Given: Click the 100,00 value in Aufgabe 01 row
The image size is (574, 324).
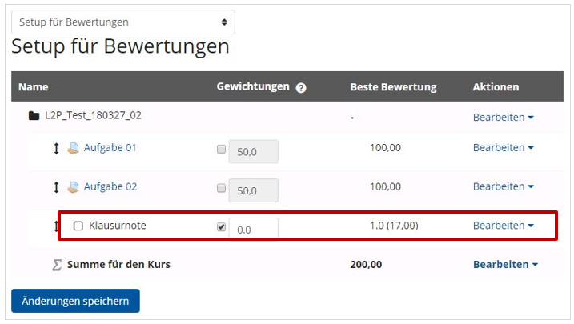Looking at the screenshot, I should 386,148.
